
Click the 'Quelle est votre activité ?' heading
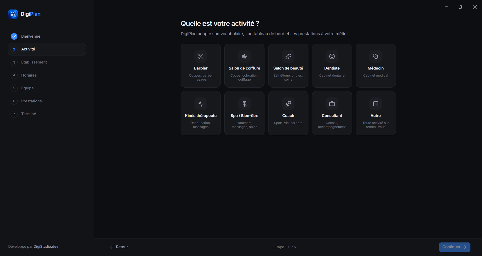click(220, 24)
